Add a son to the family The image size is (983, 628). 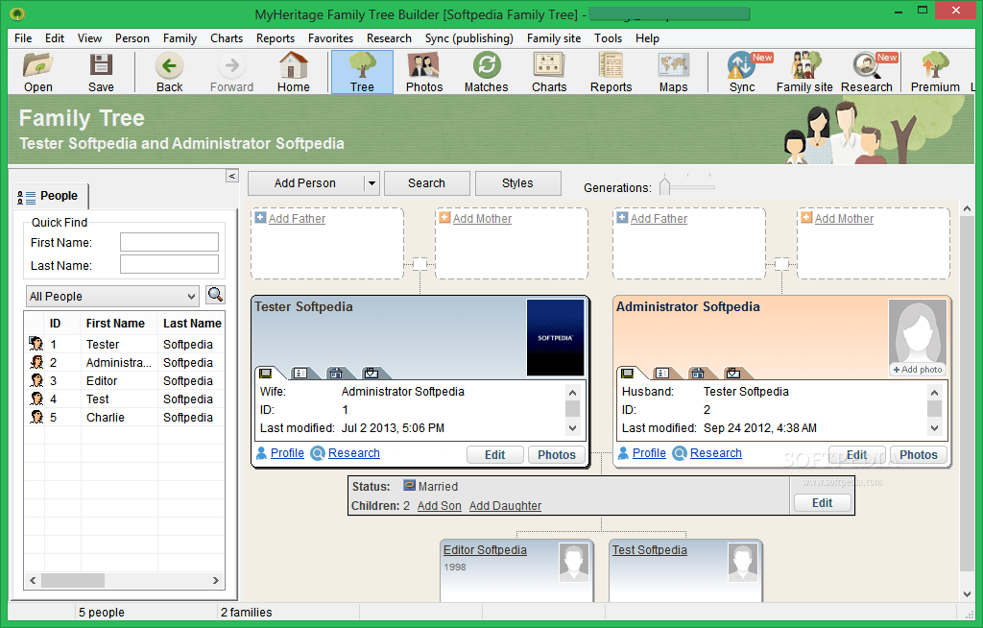coord(439,505)
